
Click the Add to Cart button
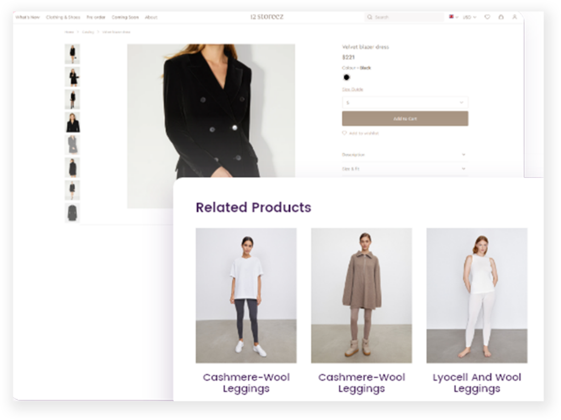[x=405, y=118]
